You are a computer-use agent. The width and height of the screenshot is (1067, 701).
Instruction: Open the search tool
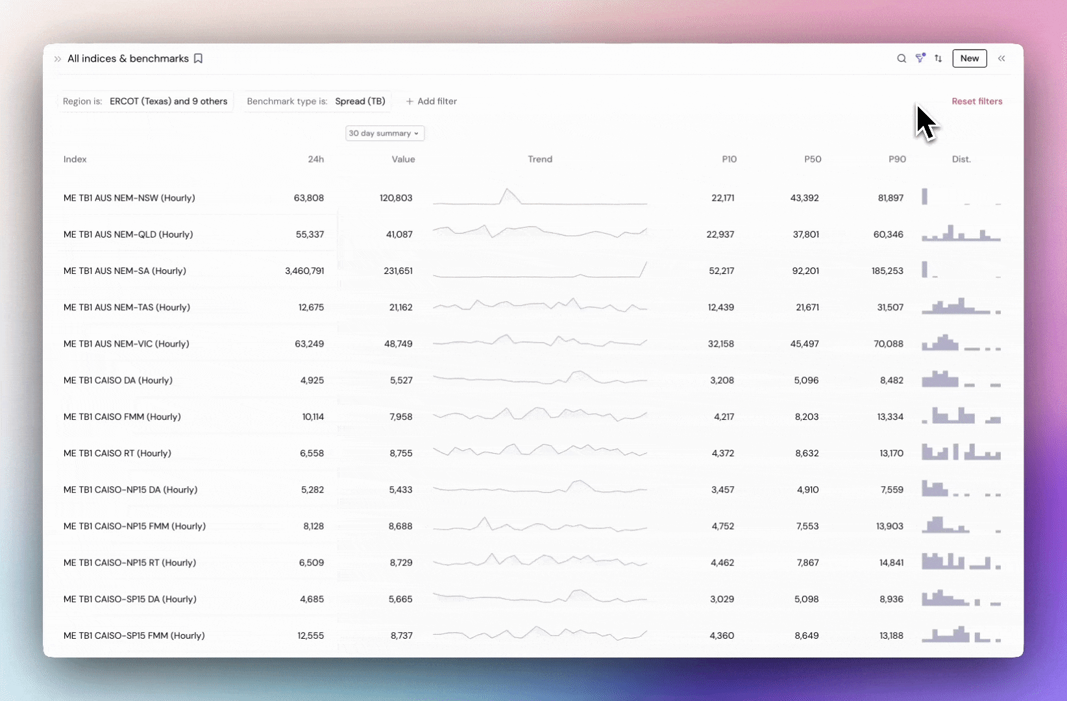click(x=901, y=58)
